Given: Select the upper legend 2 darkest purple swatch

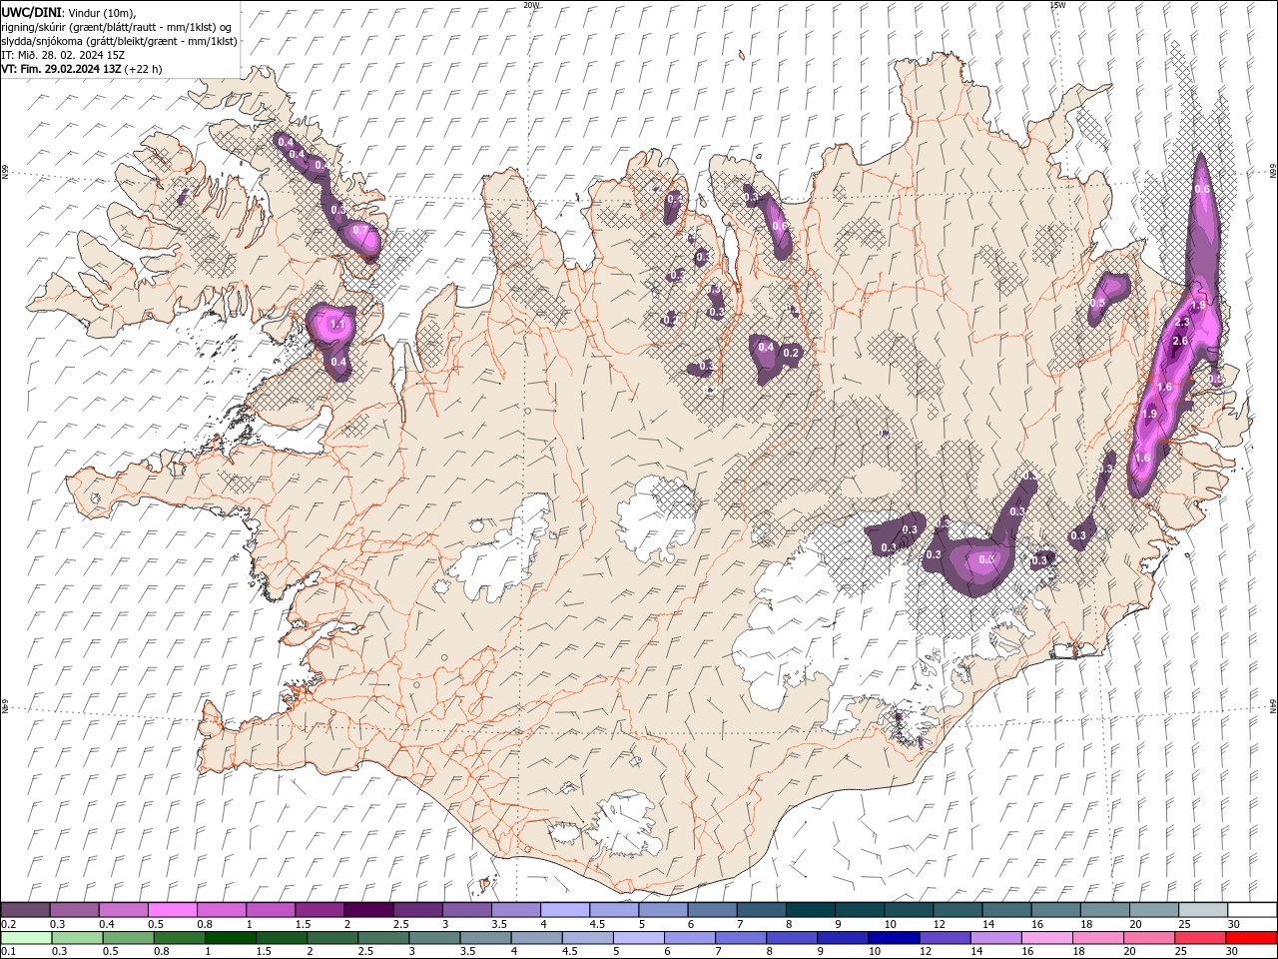Looking at the screenshot, I should (x=368, y=910).
